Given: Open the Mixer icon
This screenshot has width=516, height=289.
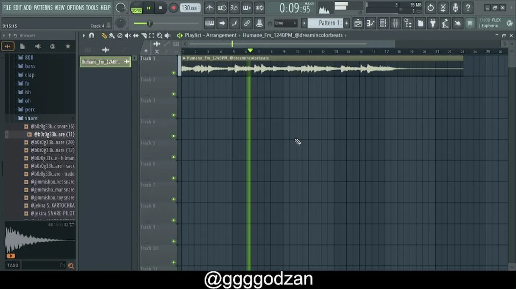Looking at the screenshot, I should (395, 23).
